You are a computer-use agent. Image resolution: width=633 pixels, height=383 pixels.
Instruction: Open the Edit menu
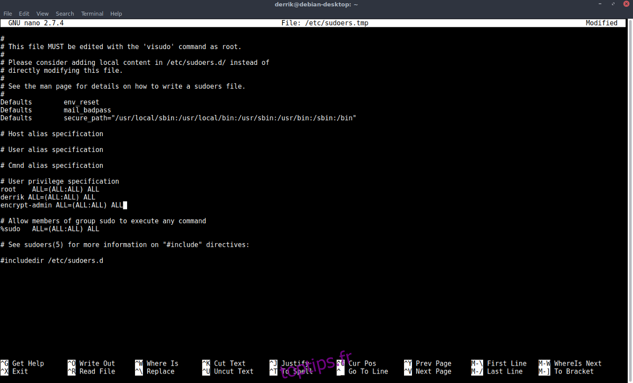24,13
